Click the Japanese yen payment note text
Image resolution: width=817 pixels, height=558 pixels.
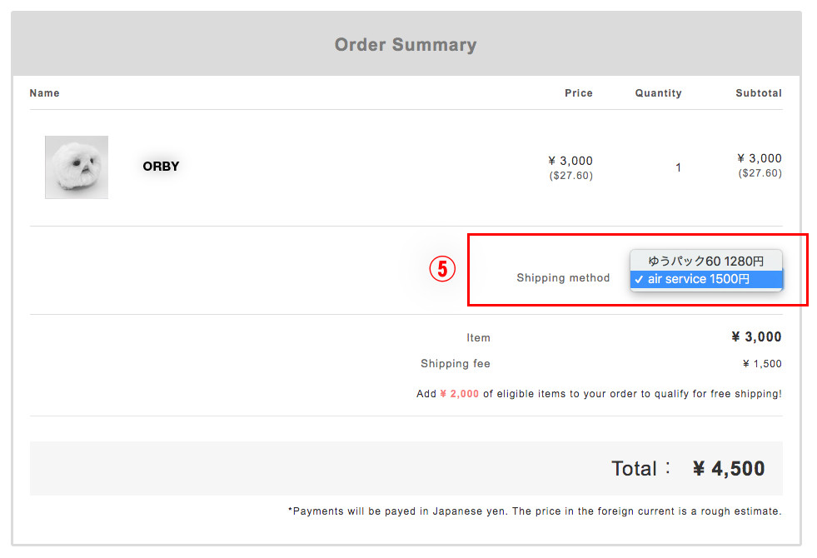pos(535,511)
